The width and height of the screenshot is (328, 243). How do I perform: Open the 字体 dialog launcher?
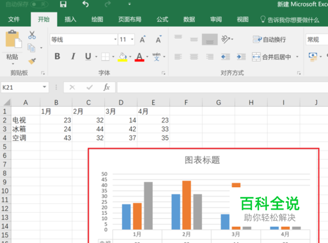pyautogui.click(x=163, y=73)
